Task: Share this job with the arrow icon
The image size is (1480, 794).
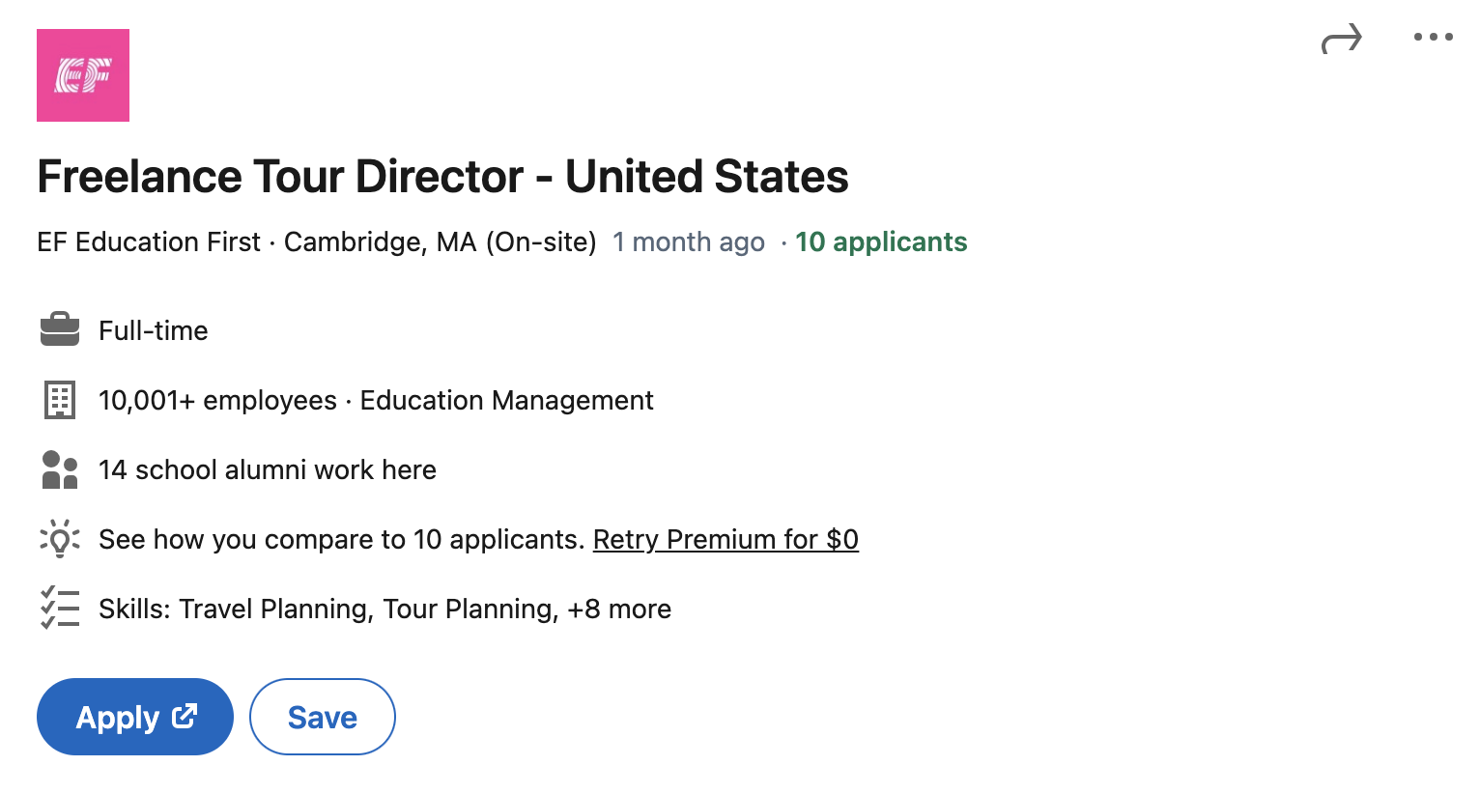Action: pyautogui.click(x=1341, y=40)
